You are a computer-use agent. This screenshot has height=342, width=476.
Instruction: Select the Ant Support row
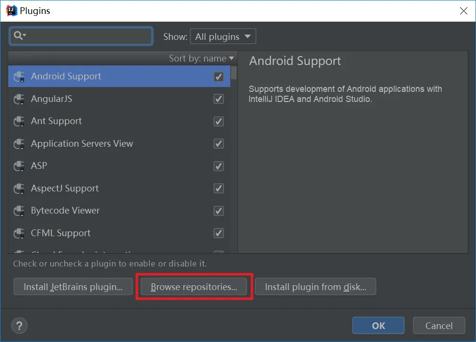[119, 121]
